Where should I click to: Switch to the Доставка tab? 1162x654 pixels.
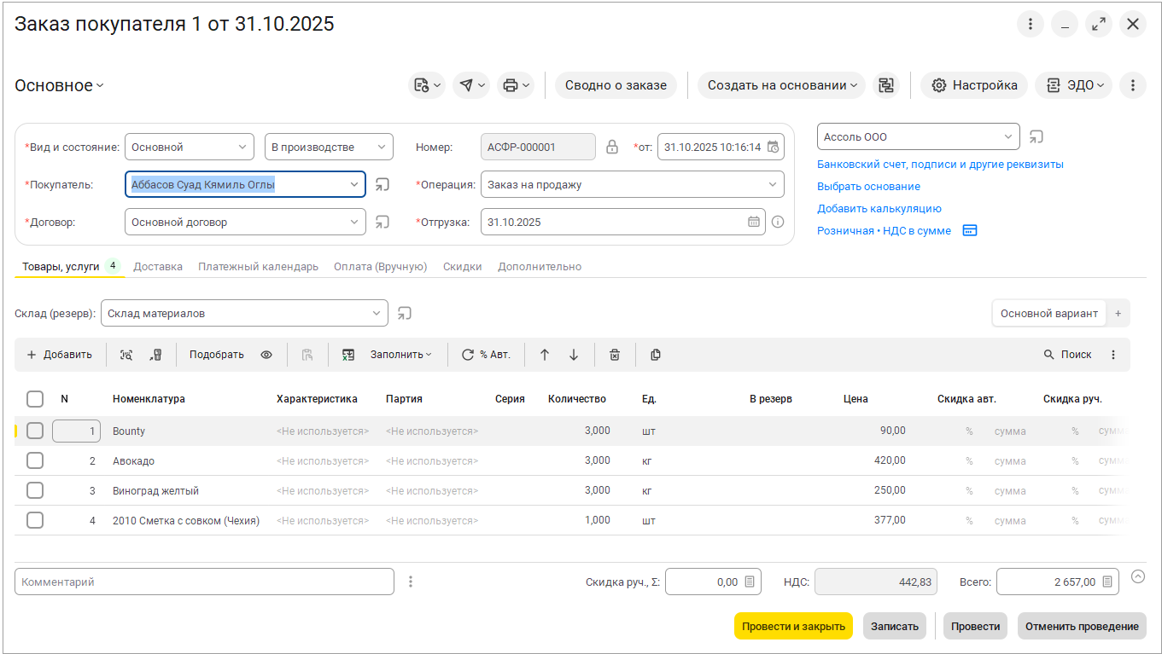coord(158,267)
